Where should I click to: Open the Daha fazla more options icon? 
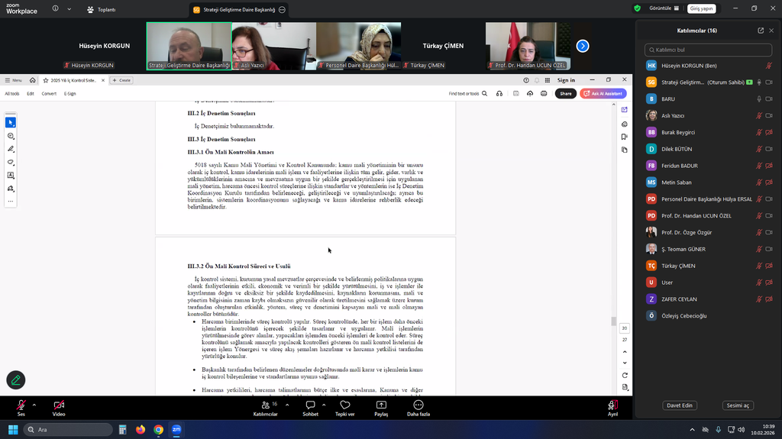point(418,405)
